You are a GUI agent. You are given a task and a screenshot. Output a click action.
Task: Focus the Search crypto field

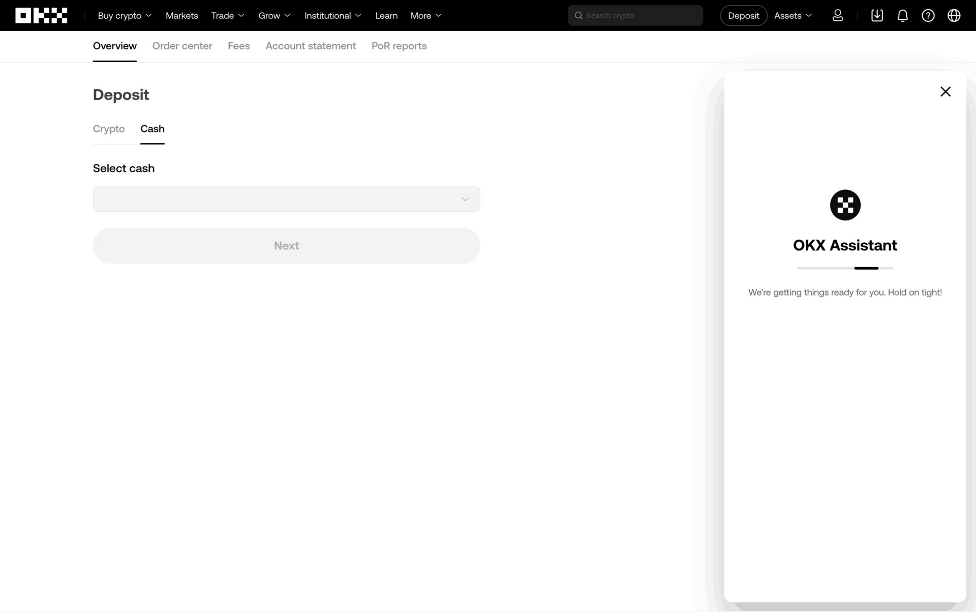[635, 16]
